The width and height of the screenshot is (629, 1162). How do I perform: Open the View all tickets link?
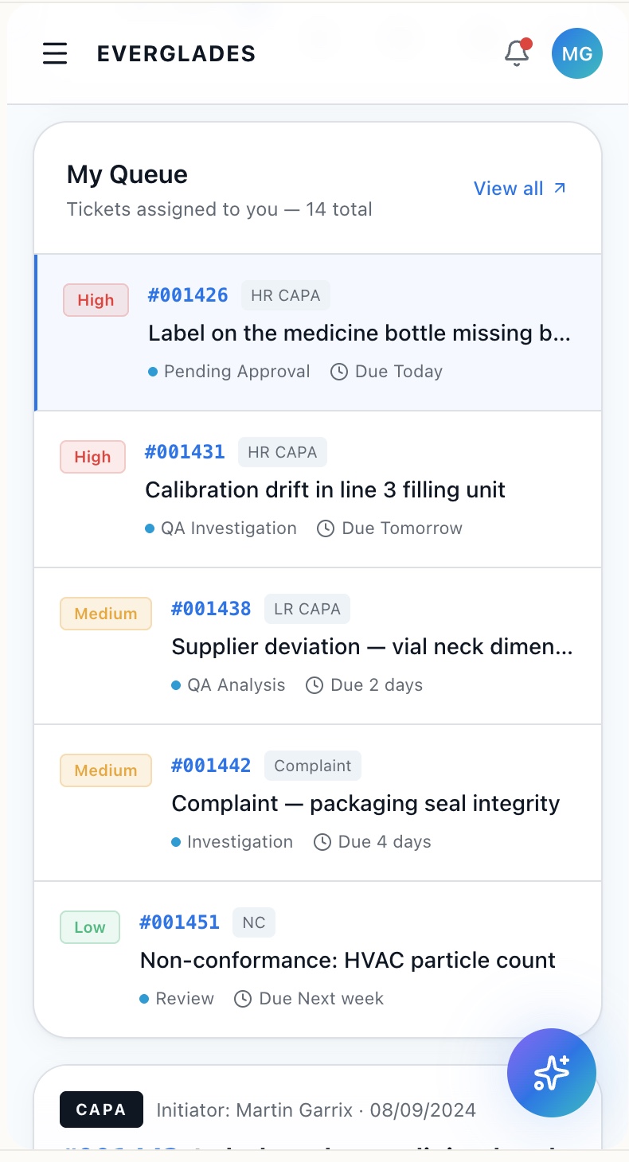pyautogui.click(x=520, y=189)
